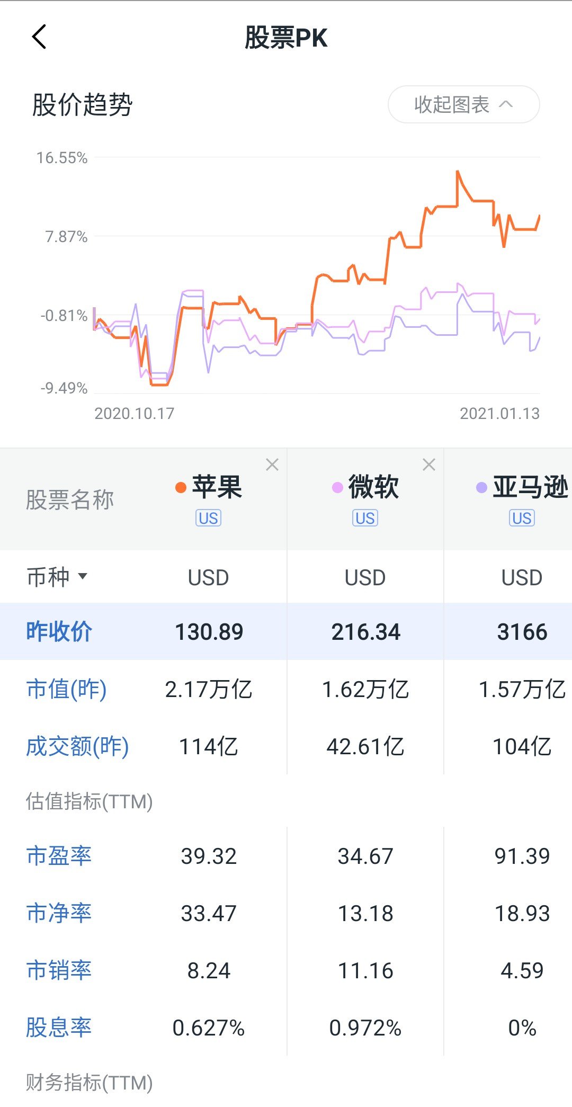
Task: Open the 市销率 metric
Action: (59, 970)
